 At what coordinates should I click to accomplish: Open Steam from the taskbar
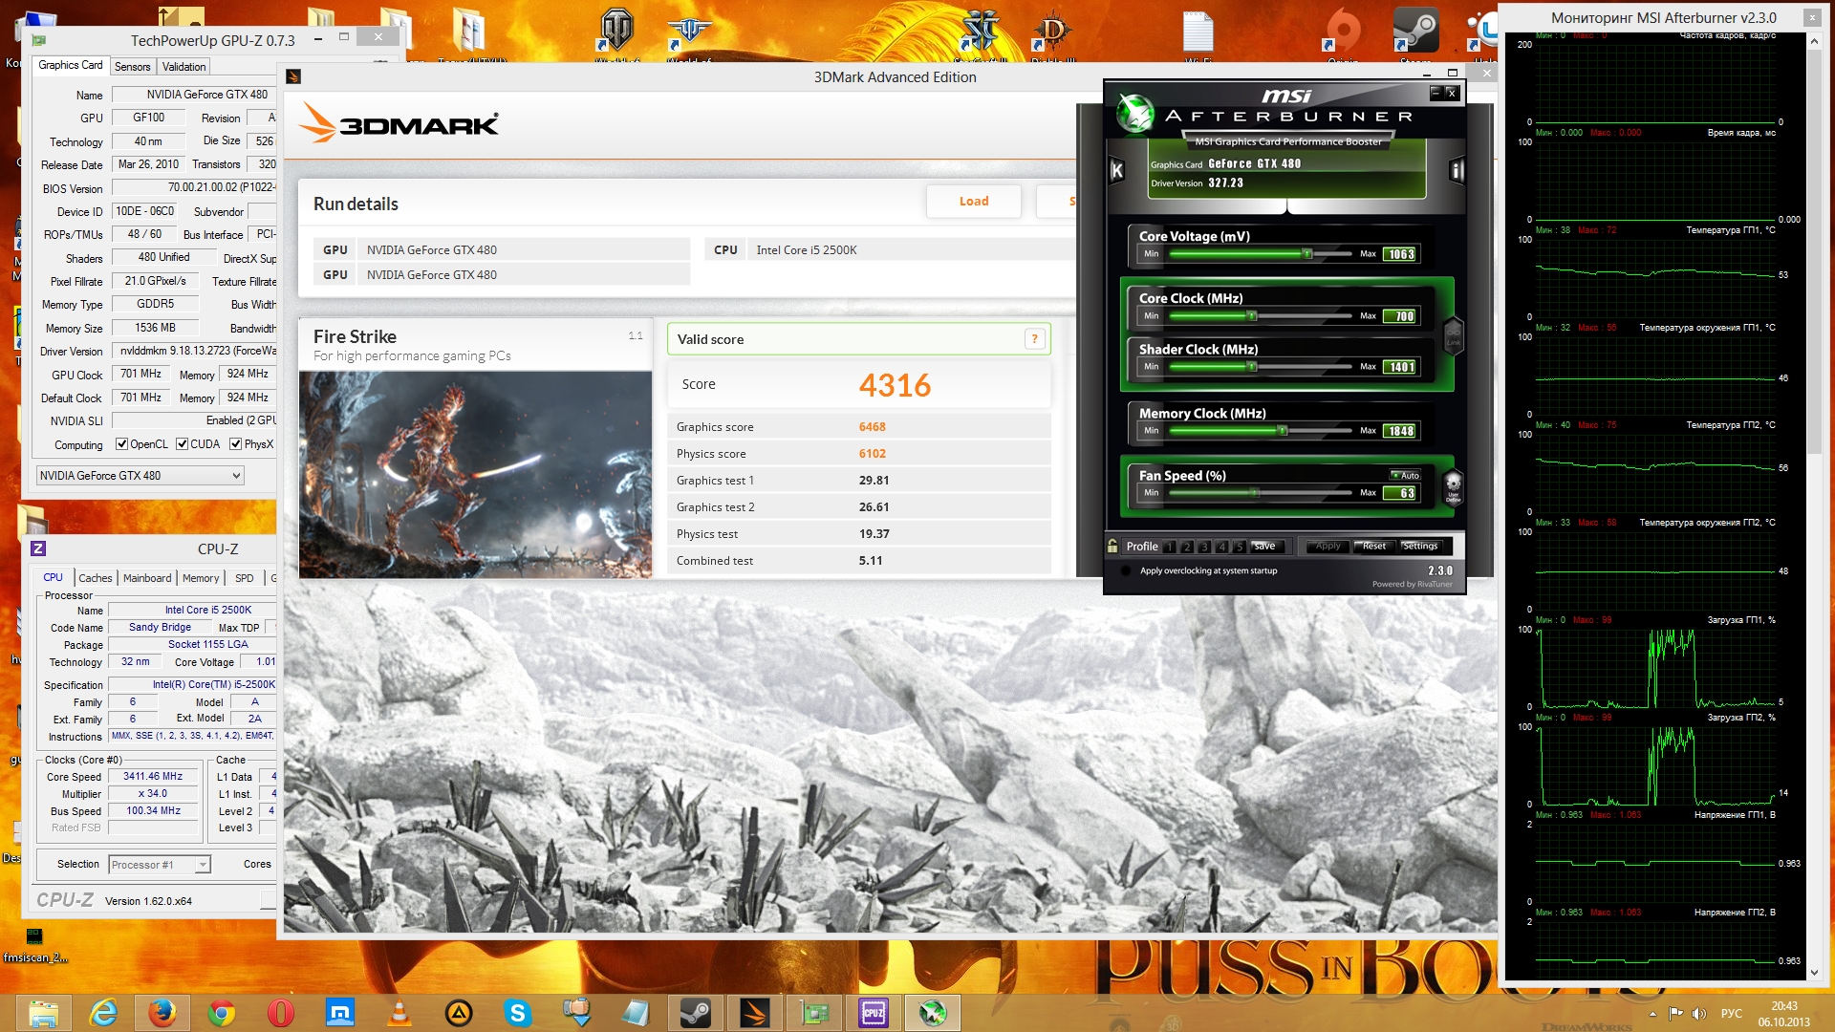point(695,1013)
